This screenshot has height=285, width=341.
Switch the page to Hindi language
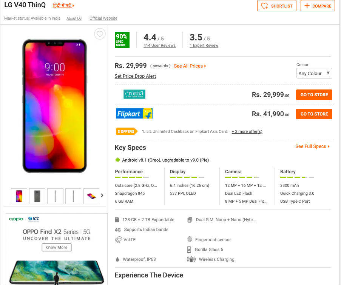(x=63, y=6)
